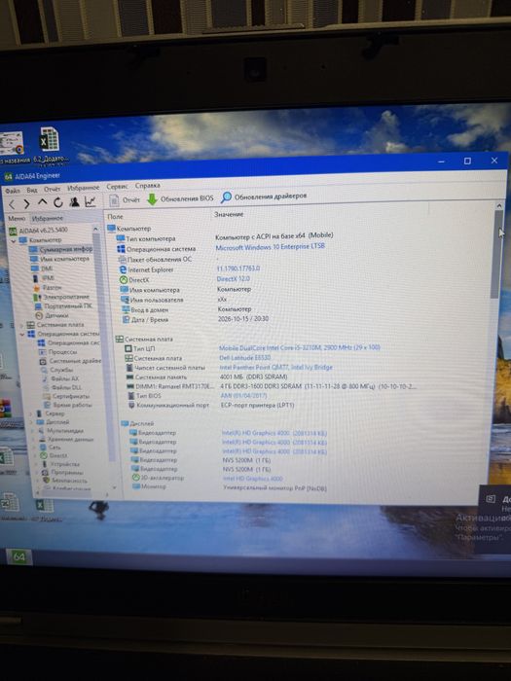Screen dimensions: 511x681
Task: Open the Избранное menu in menu bar
Action: (x=84, y=188)
